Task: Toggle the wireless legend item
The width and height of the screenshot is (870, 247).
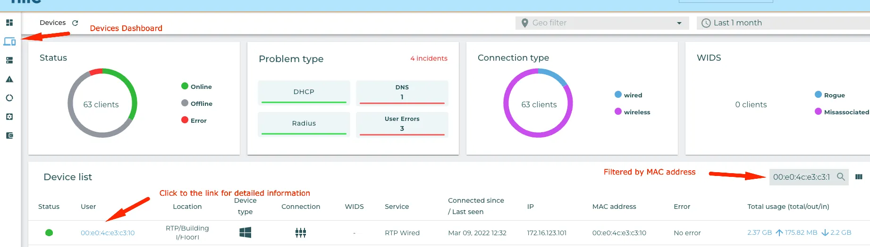Action: tap(633, 112)
